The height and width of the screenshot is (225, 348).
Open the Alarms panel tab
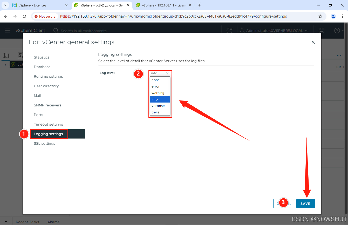tap(53, 222)
